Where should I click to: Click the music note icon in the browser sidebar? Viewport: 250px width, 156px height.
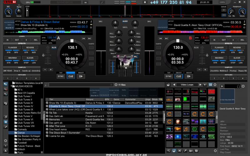[5, 117]
